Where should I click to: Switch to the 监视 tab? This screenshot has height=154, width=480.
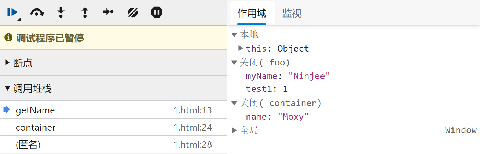pyautogui.click(x=292, y=14)
